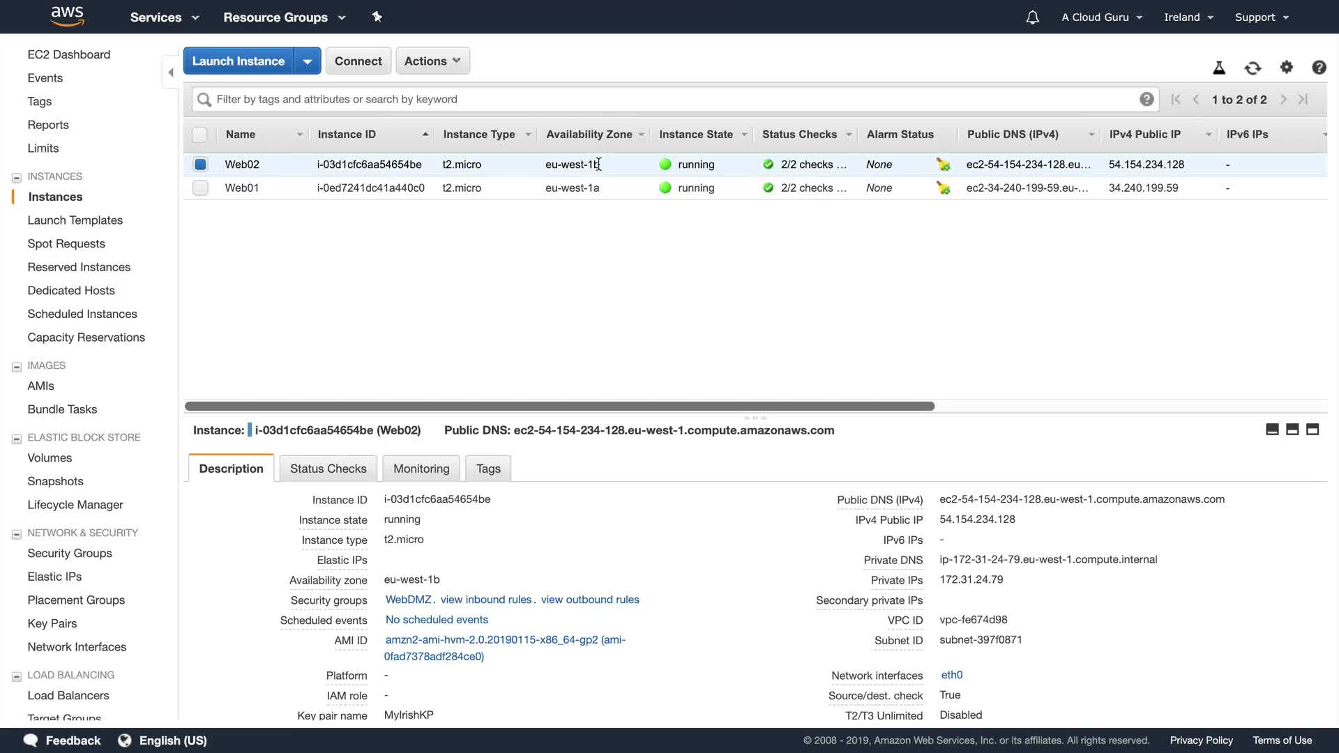Image resolution: width=1339 pixels, height=753 pixels.
Task: Click the experiments flask icon
Action: [1218, 68]
